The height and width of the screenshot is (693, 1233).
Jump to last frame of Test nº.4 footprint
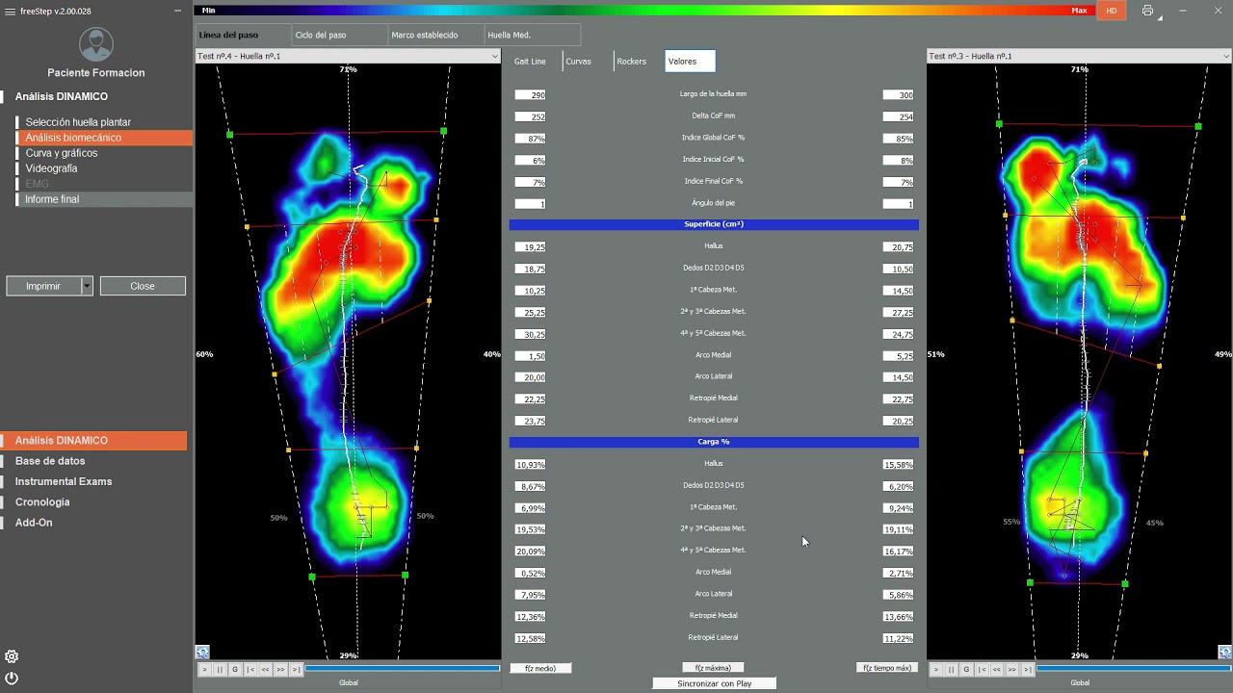pos(297,669)
